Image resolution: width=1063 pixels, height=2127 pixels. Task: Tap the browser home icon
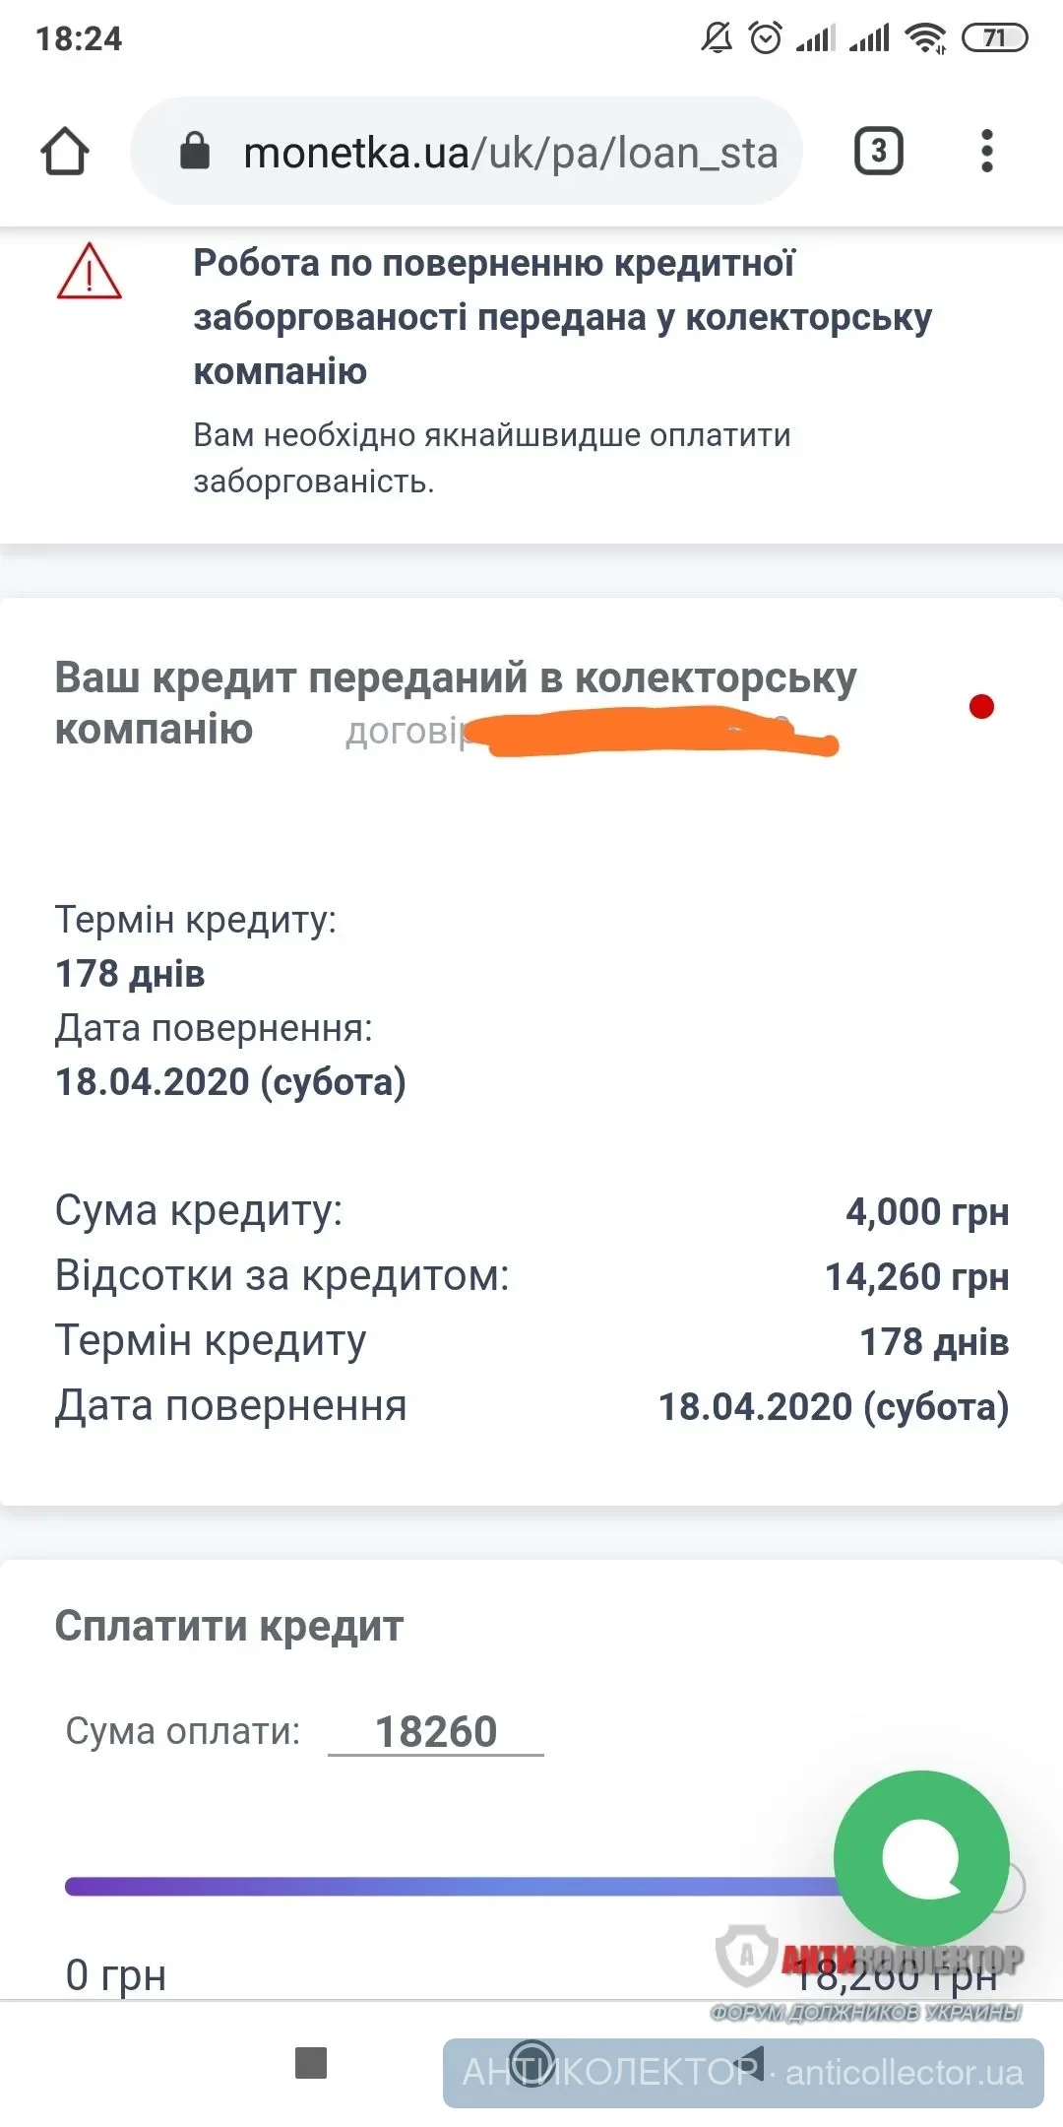point(65,152)
